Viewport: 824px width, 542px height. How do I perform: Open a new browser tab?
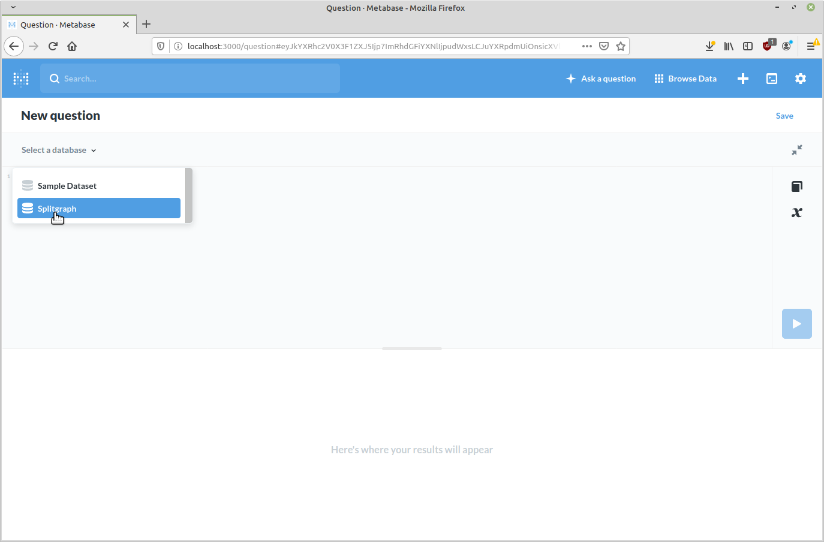coord(146,25)
